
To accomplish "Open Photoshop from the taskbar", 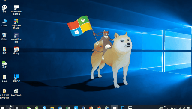I will point(122,108).
